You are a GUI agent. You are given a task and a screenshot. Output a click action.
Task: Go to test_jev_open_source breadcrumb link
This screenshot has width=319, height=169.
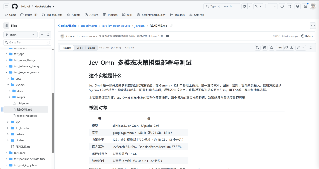click(x=116, y=26)
